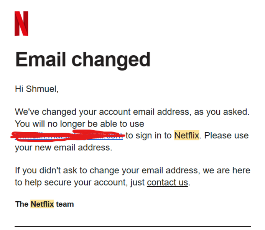Click the text your new email address
This screenshot has height=230, width=265.
[x=64, y=148]
